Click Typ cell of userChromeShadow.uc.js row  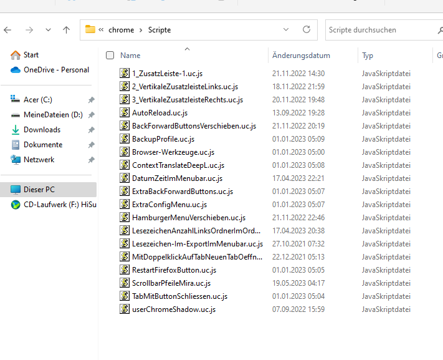(386, 309)
